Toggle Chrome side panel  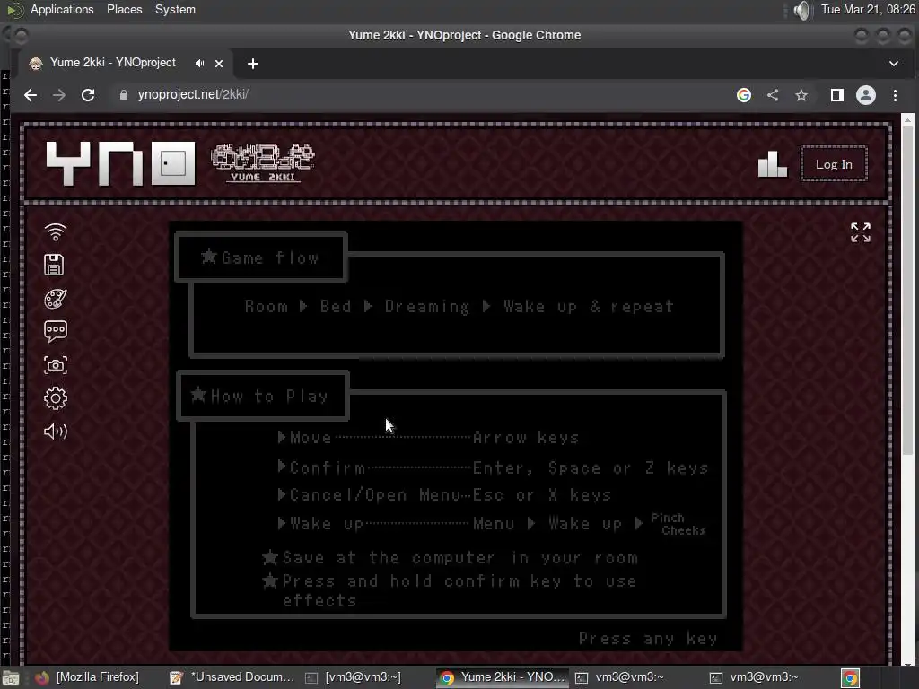(x=837, y=95)
